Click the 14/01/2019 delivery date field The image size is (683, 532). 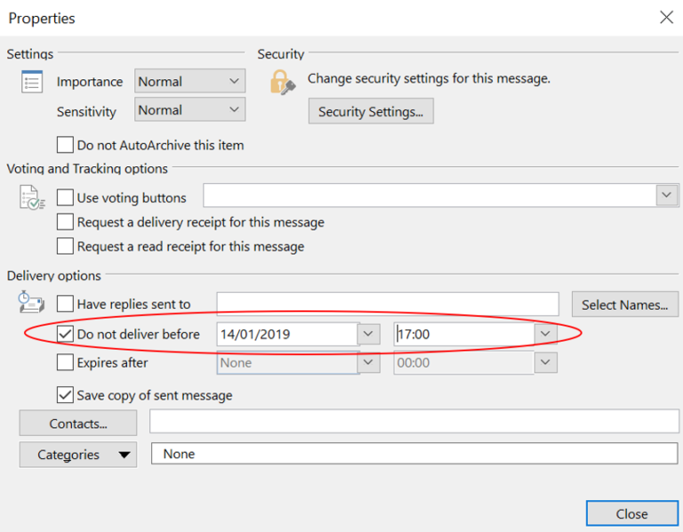(x=287, y=335)
